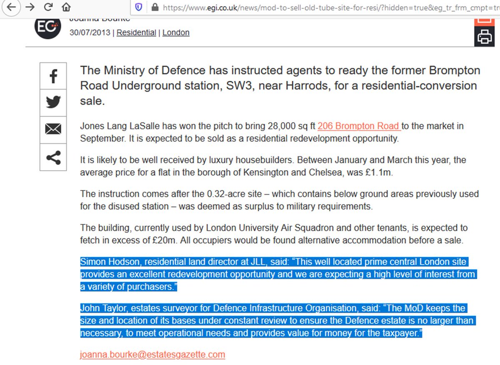Click the egi.co.uk address bar URL

331,7
